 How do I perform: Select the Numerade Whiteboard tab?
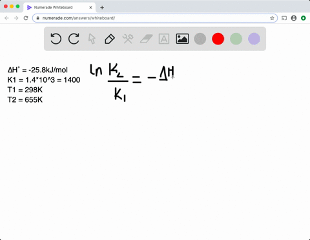[x=59, y=8]
